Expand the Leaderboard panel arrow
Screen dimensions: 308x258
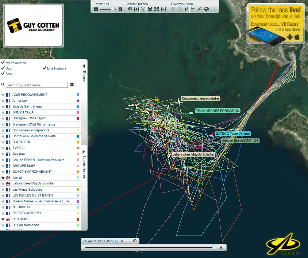click(x=84, y=152)
